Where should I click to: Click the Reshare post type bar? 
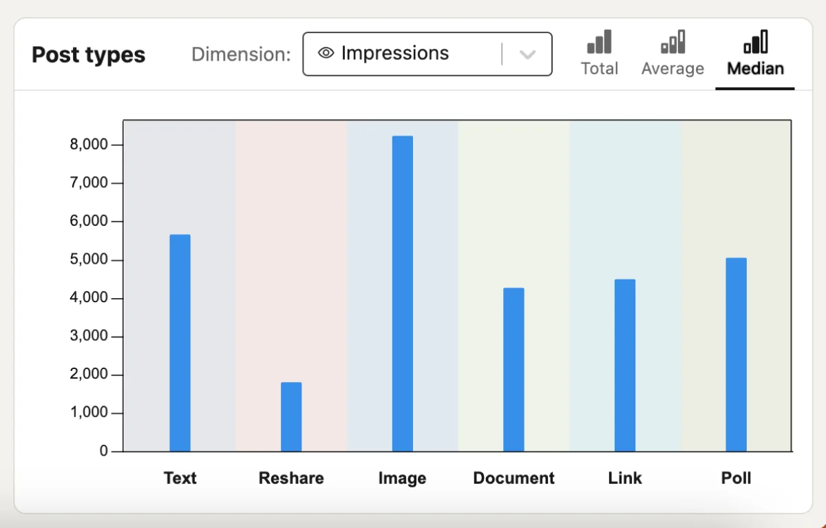tap(291, 416)
